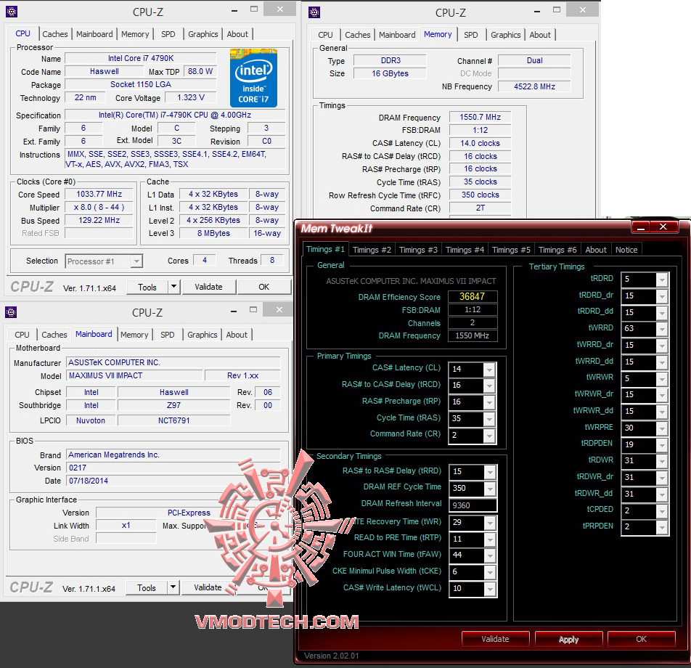Click Validate button in Mainboard window
This screenshot has width=691, height=668.
click(208, 587)
